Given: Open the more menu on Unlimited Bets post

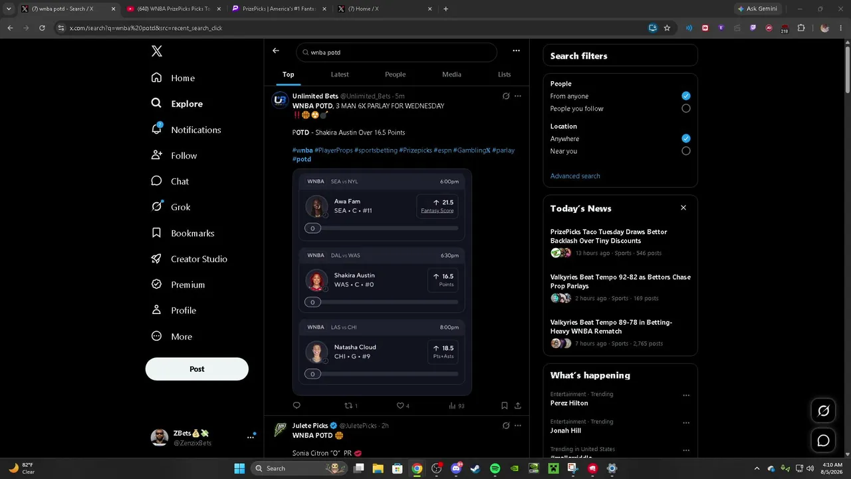Looking at the screenshot, I should click(x=518, y=96).
